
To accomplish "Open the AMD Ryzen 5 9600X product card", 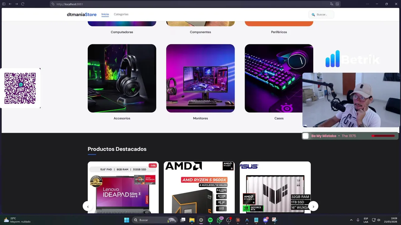I will [x=199, y=187].
